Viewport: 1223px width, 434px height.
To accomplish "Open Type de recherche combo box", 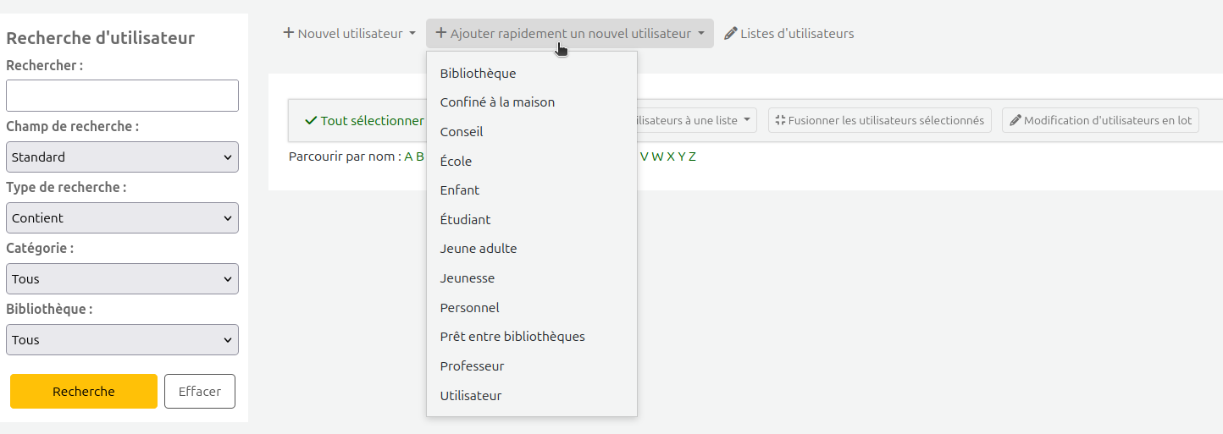I will click(x=122, y=217).
